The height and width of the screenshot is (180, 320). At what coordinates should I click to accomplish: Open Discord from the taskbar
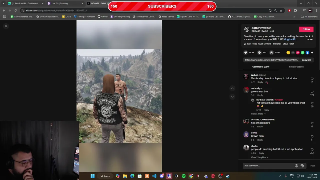(161, 176)
